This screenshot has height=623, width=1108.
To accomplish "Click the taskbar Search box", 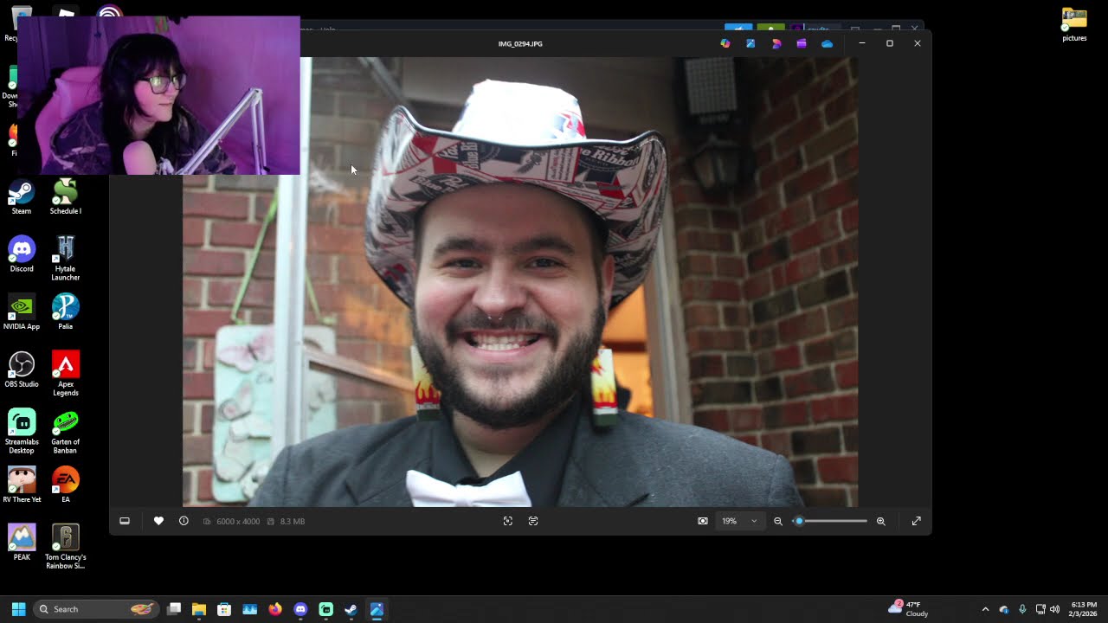I will click(x=95, y=609).
